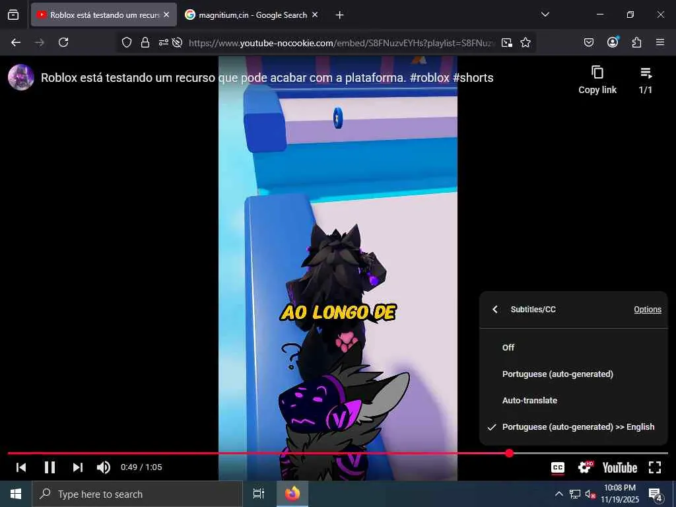Open the tracking protection shield
Viewport: 676px width, 507px height.
(x=126, y=42)
